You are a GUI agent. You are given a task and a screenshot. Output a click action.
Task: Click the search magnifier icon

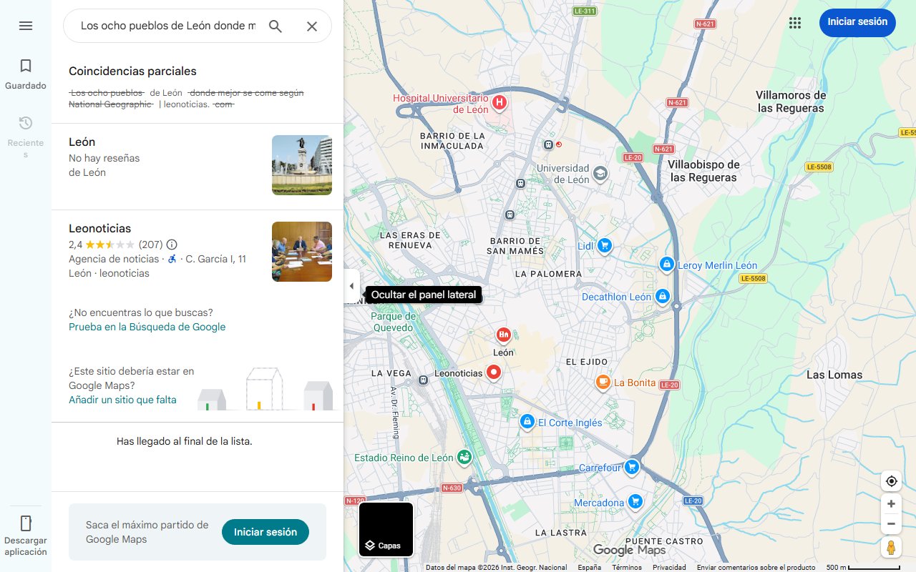coord(276,26)
